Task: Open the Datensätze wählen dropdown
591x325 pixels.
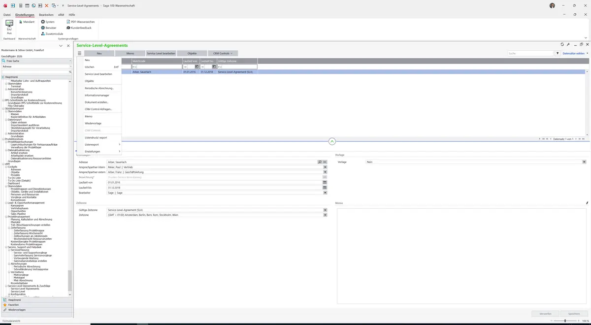Action: point(575,53)
